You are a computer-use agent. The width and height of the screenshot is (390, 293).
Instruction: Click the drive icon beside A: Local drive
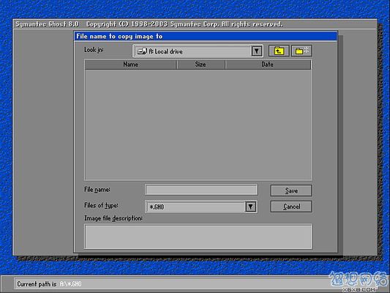click(142, 51)
